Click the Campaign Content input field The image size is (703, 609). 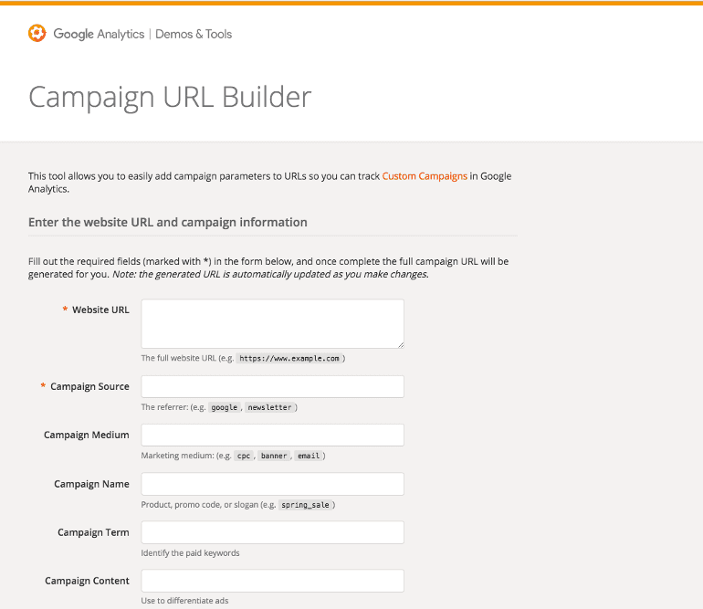[273, 581]
